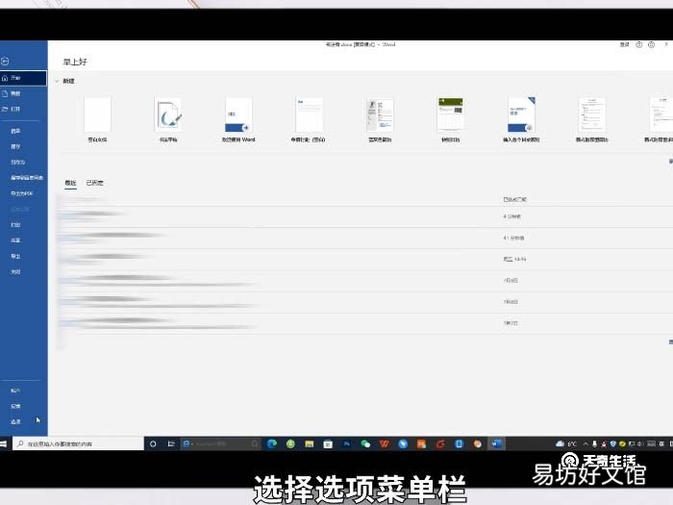Select the 开始 home item in sidebar
Image resolution: width=673 pixels, height=505 pixels.
click(x=24, y=78)
